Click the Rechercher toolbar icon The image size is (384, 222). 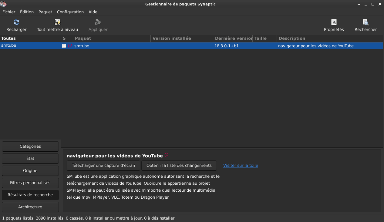(365, 22)
